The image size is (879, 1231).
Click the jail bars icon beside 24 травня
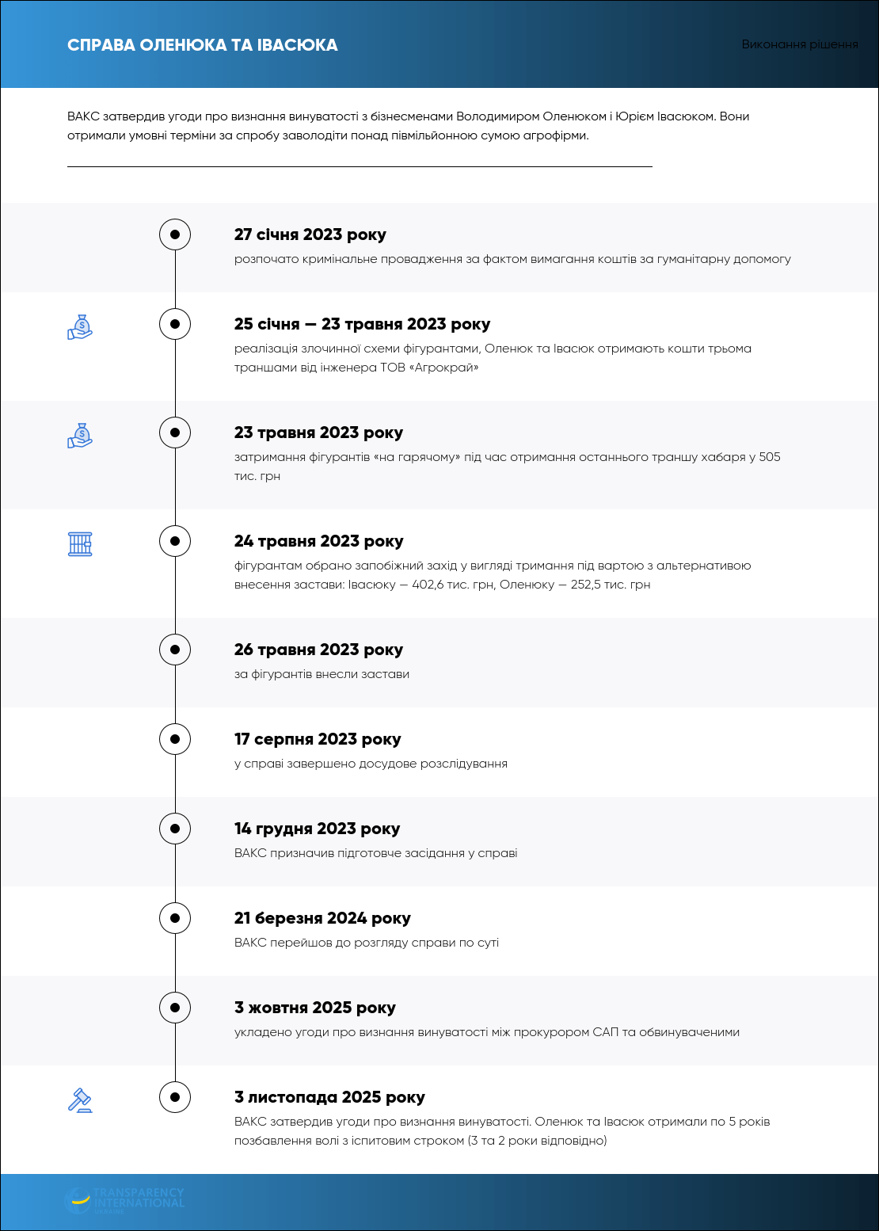(80, 544)
